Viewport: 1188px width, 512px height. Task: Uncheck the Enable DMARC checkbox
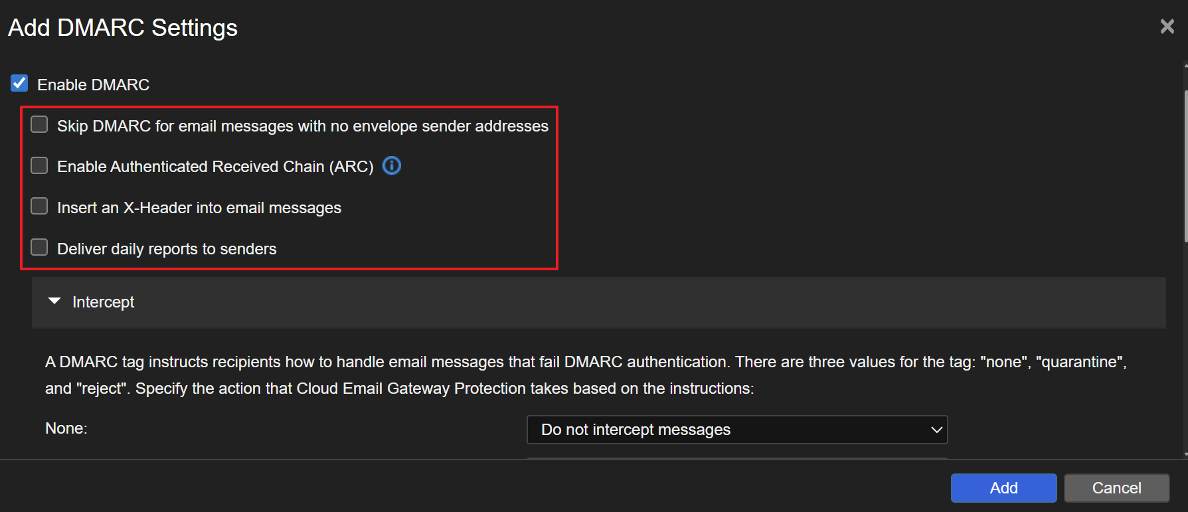pyautogui.click(x=19, y=84)
